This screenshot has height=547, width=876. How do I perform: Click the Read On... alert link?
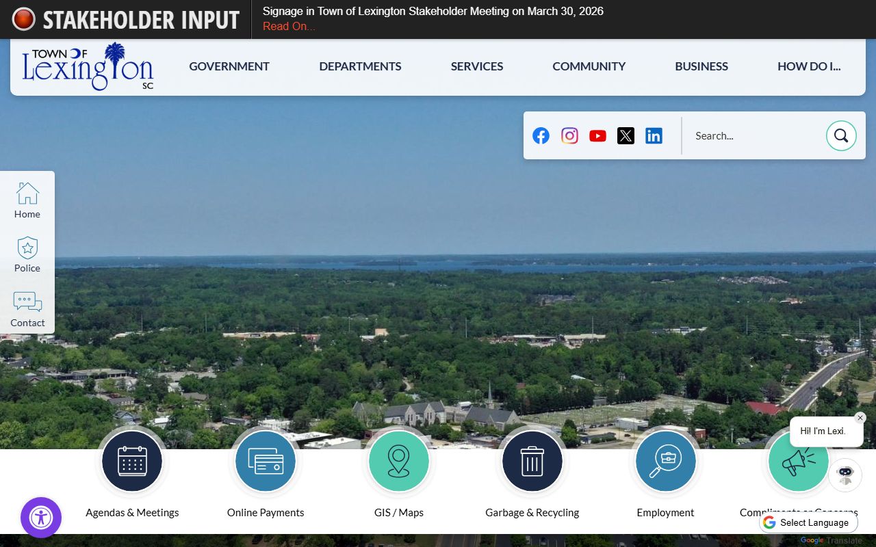(289, 27)
